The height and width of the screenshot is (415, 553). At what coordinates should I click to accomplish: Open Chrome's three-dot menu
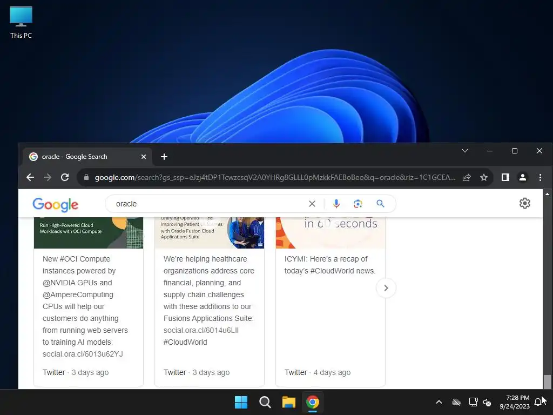[540, 177]
